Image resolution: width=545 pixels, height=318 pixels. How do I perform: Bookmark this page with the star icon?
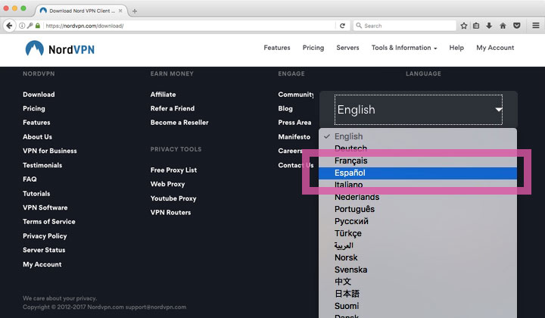pos(464,26)
